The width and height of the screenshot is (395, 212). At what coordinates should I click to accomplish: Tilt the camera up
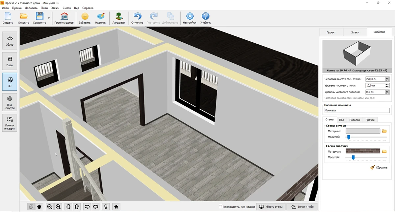pos(68,207)
